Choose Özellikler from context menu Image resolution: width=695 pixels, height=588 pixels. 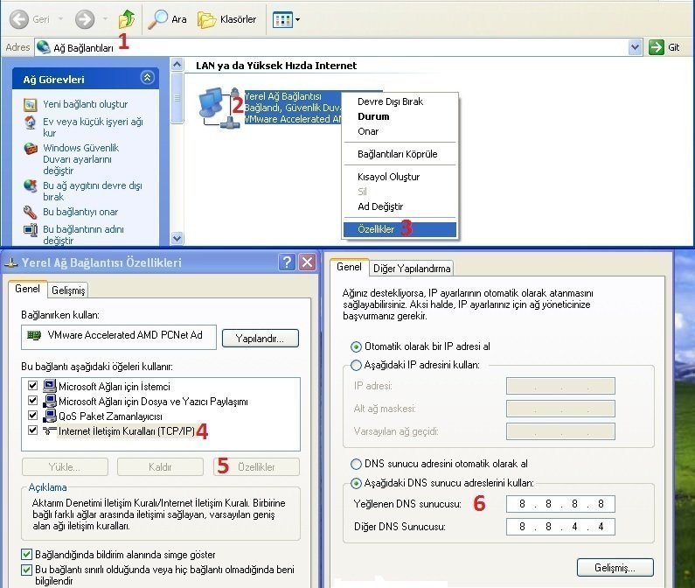[x=400, y=229]
